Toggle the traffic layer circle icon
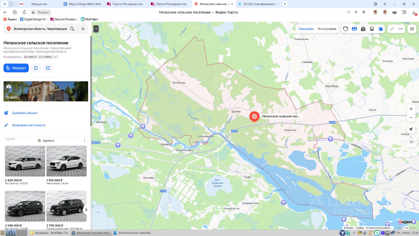 [346, 29]
